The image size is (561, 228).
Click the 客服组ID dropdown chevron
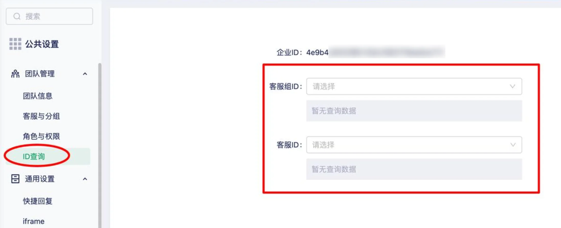tap(513, 87)
